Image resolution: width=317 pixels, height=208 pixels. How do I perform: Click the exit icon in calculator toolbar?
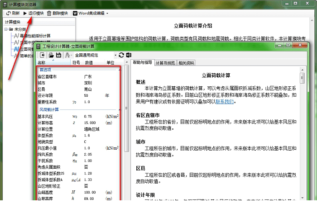[x=42, y=55]
